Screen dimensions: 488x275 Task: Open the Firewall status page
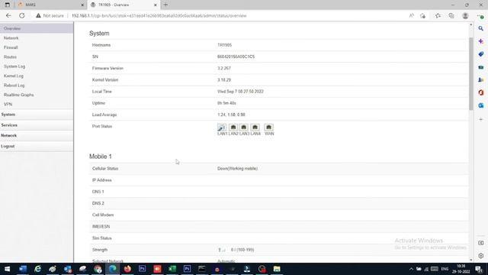pos(11,47)
